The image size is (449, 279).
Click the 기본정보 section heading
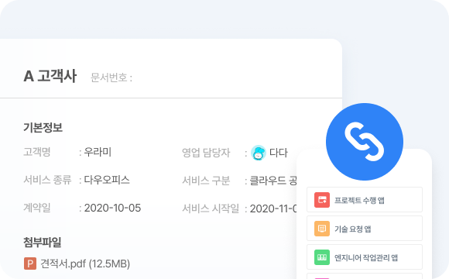point(43,128)
